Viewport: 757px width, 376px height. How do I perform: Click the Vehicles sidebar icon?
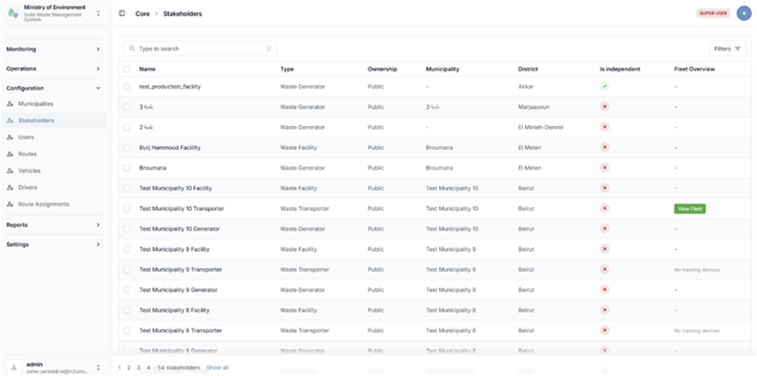pos(9,171)
